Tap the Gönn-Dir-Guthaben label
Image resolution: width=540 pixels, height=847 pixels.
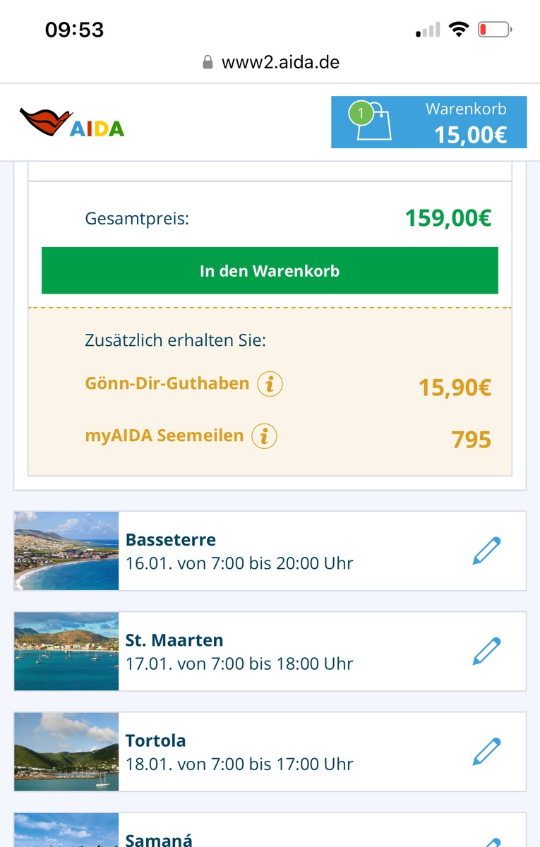pyautogui.click(x=167, y=383)
